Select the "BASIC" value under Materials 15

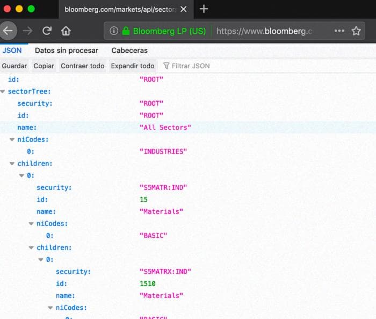point(153,236)
